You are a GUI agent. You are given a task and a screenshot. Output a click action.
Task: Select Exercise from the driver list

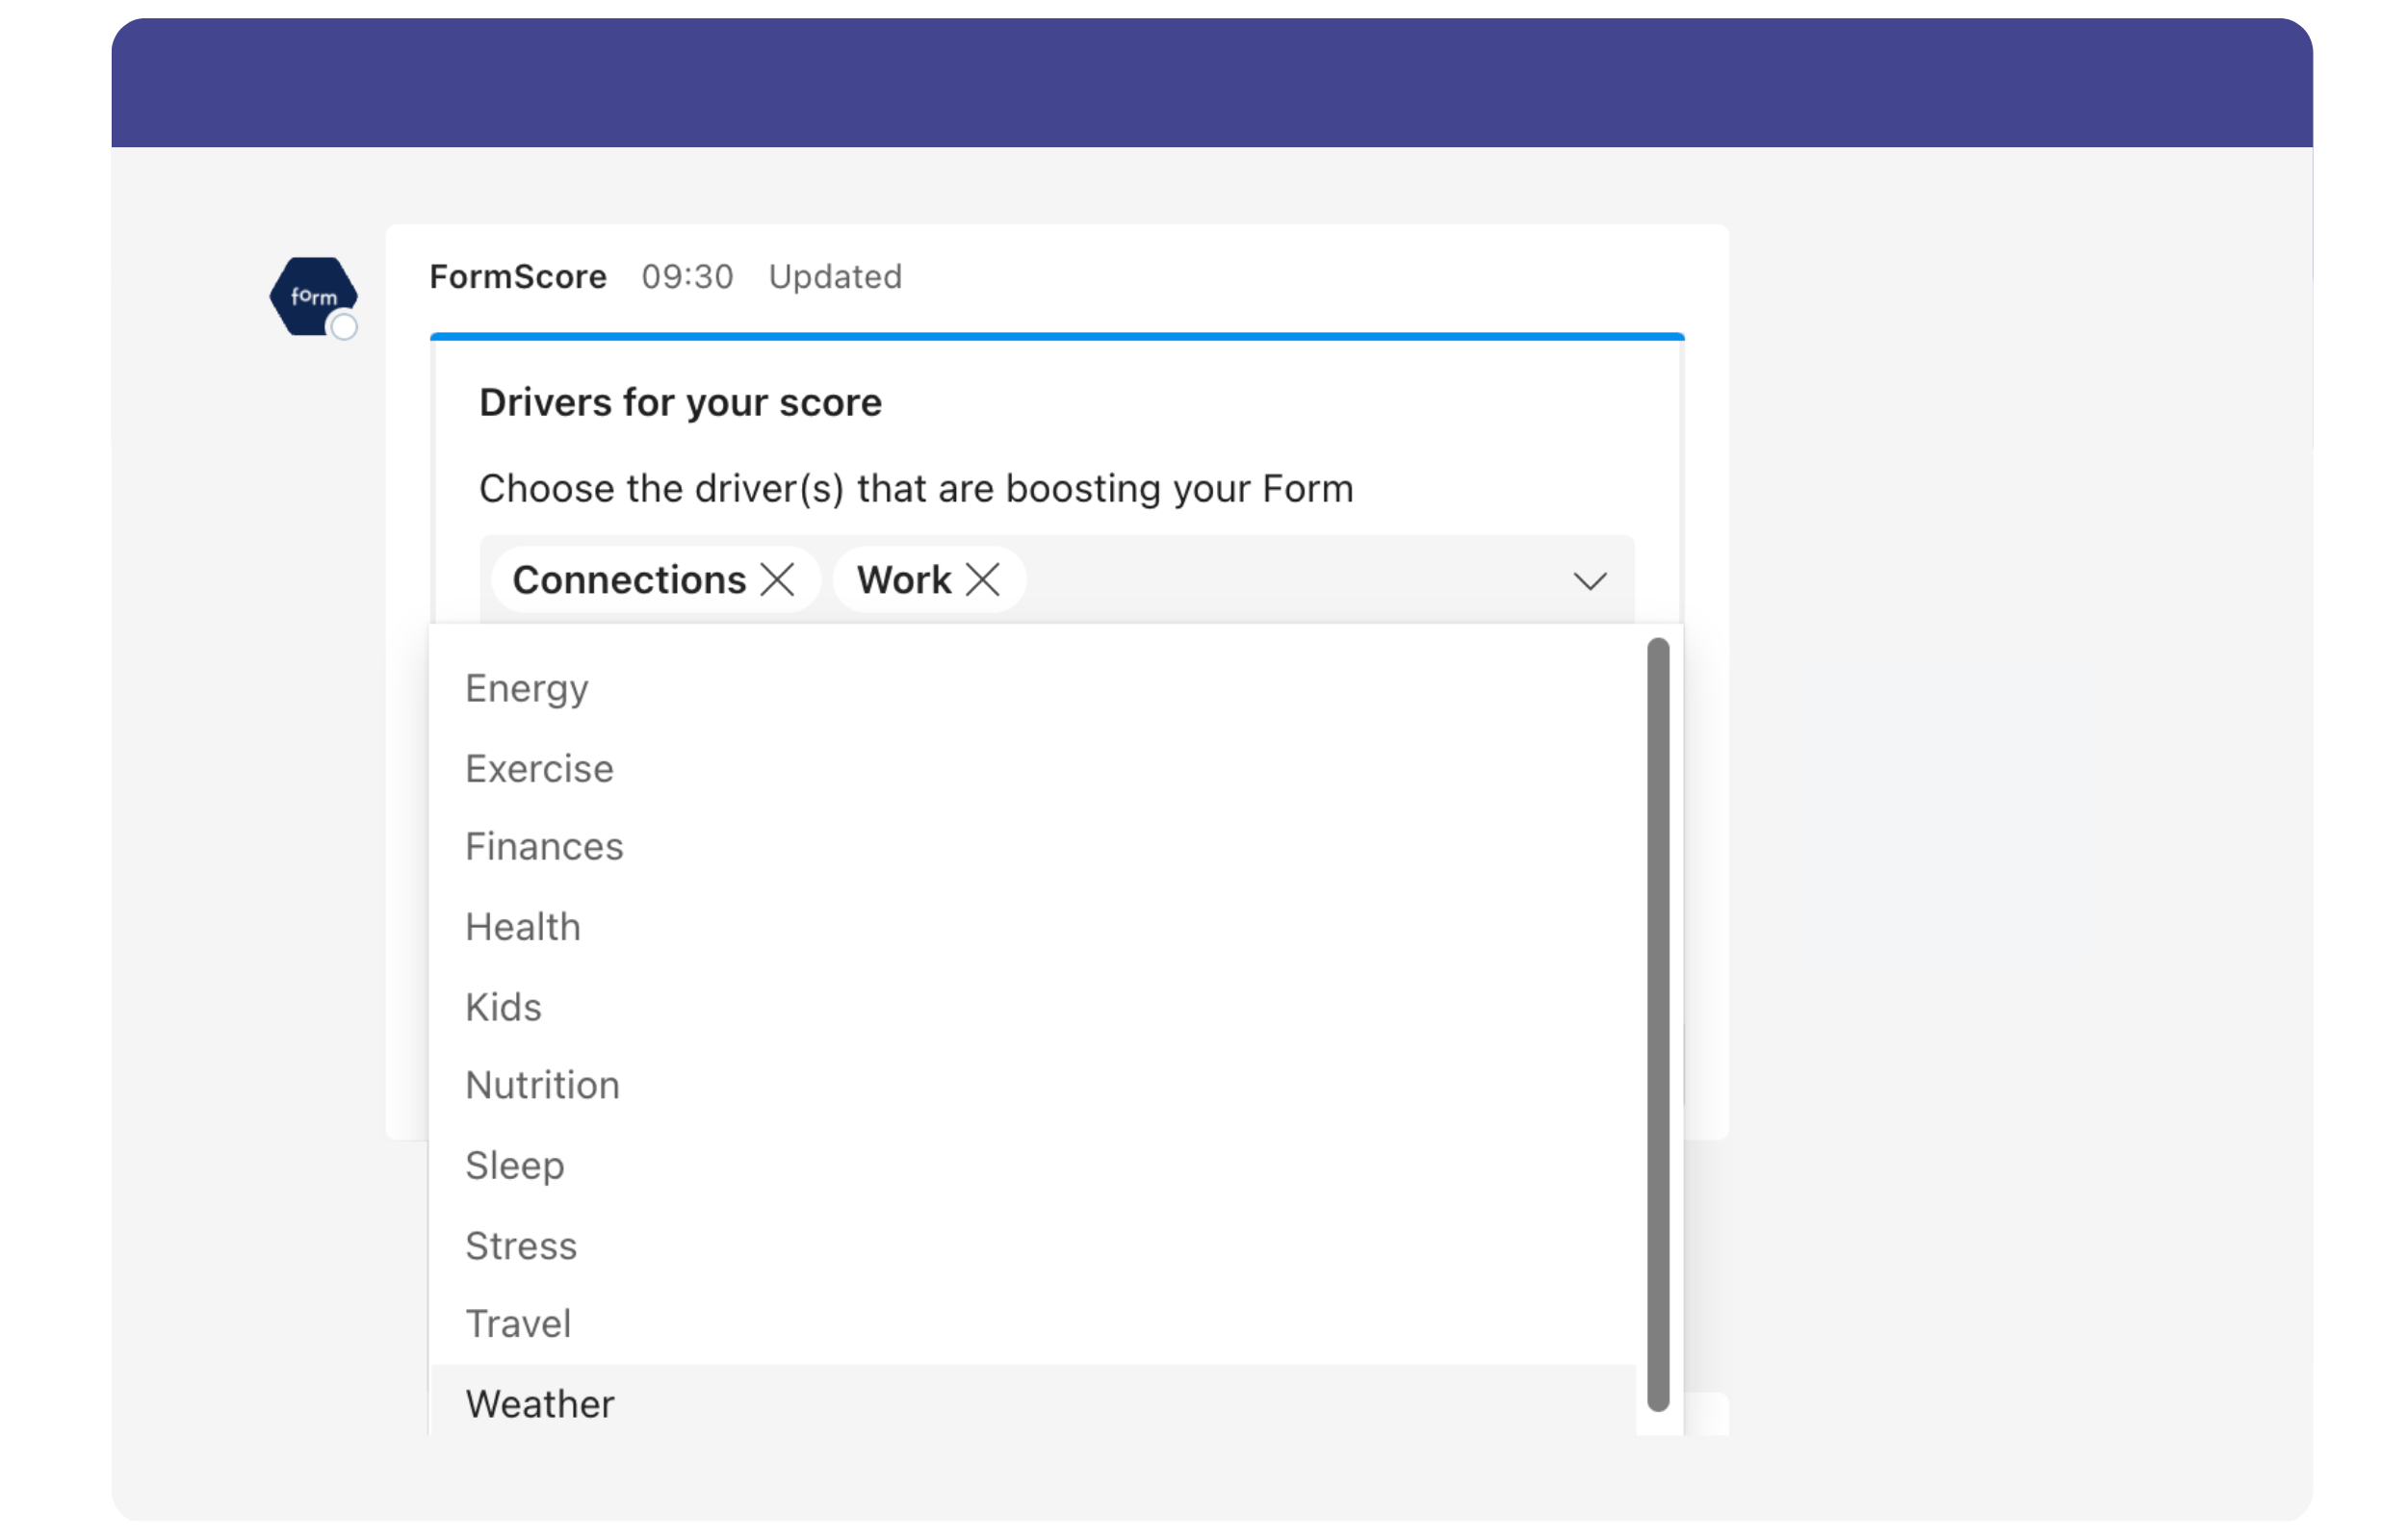click(1033, 768)
